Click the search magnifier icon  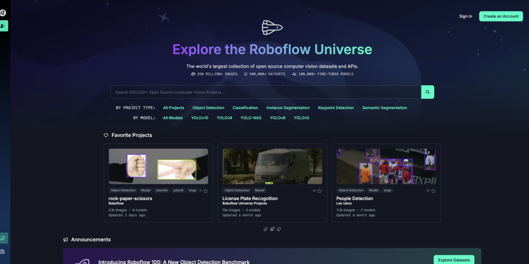(427, 92)
